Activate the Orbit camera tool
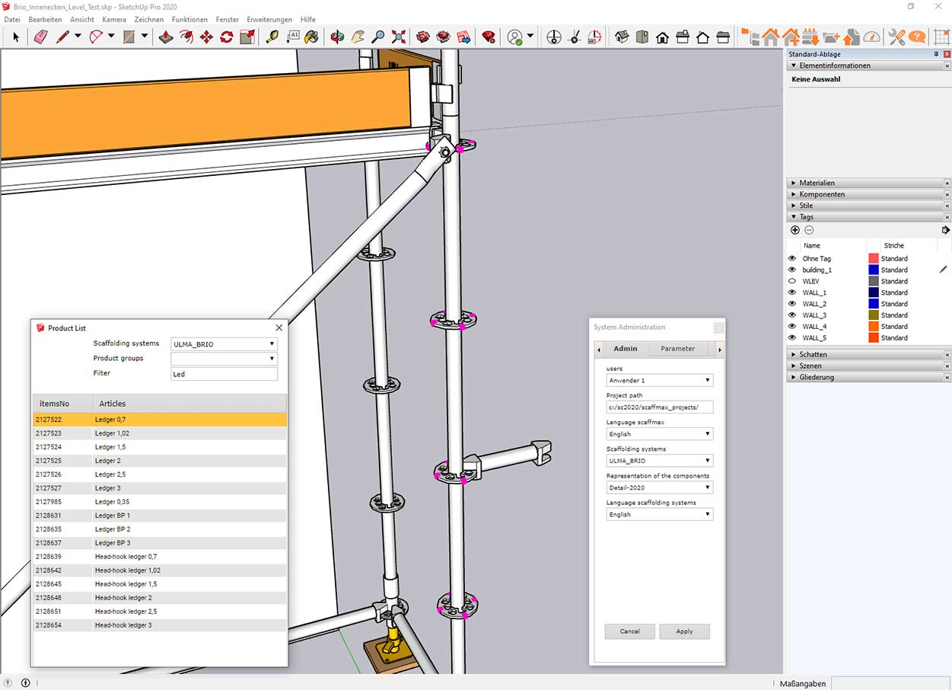 click(x=337, y=37)
